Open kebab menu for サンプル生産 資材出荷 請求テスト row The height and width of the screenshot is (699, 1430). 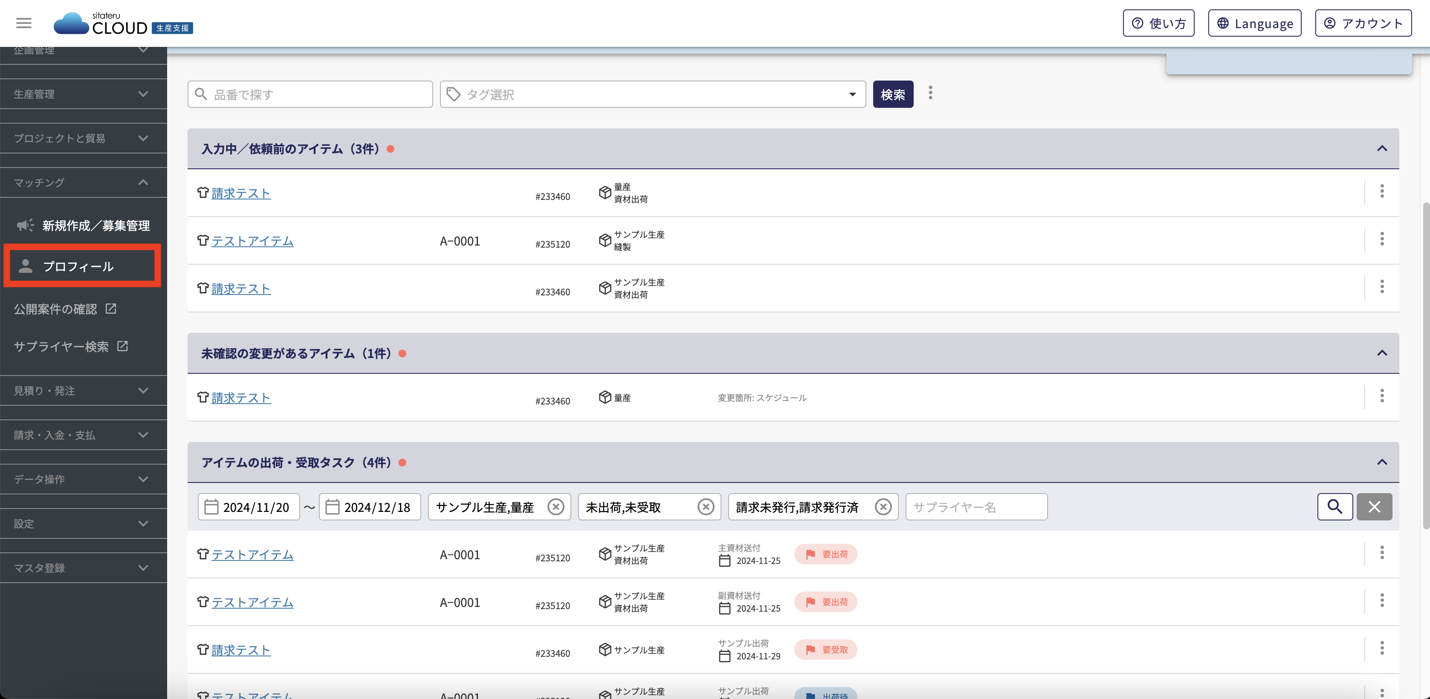[1382, 287]
